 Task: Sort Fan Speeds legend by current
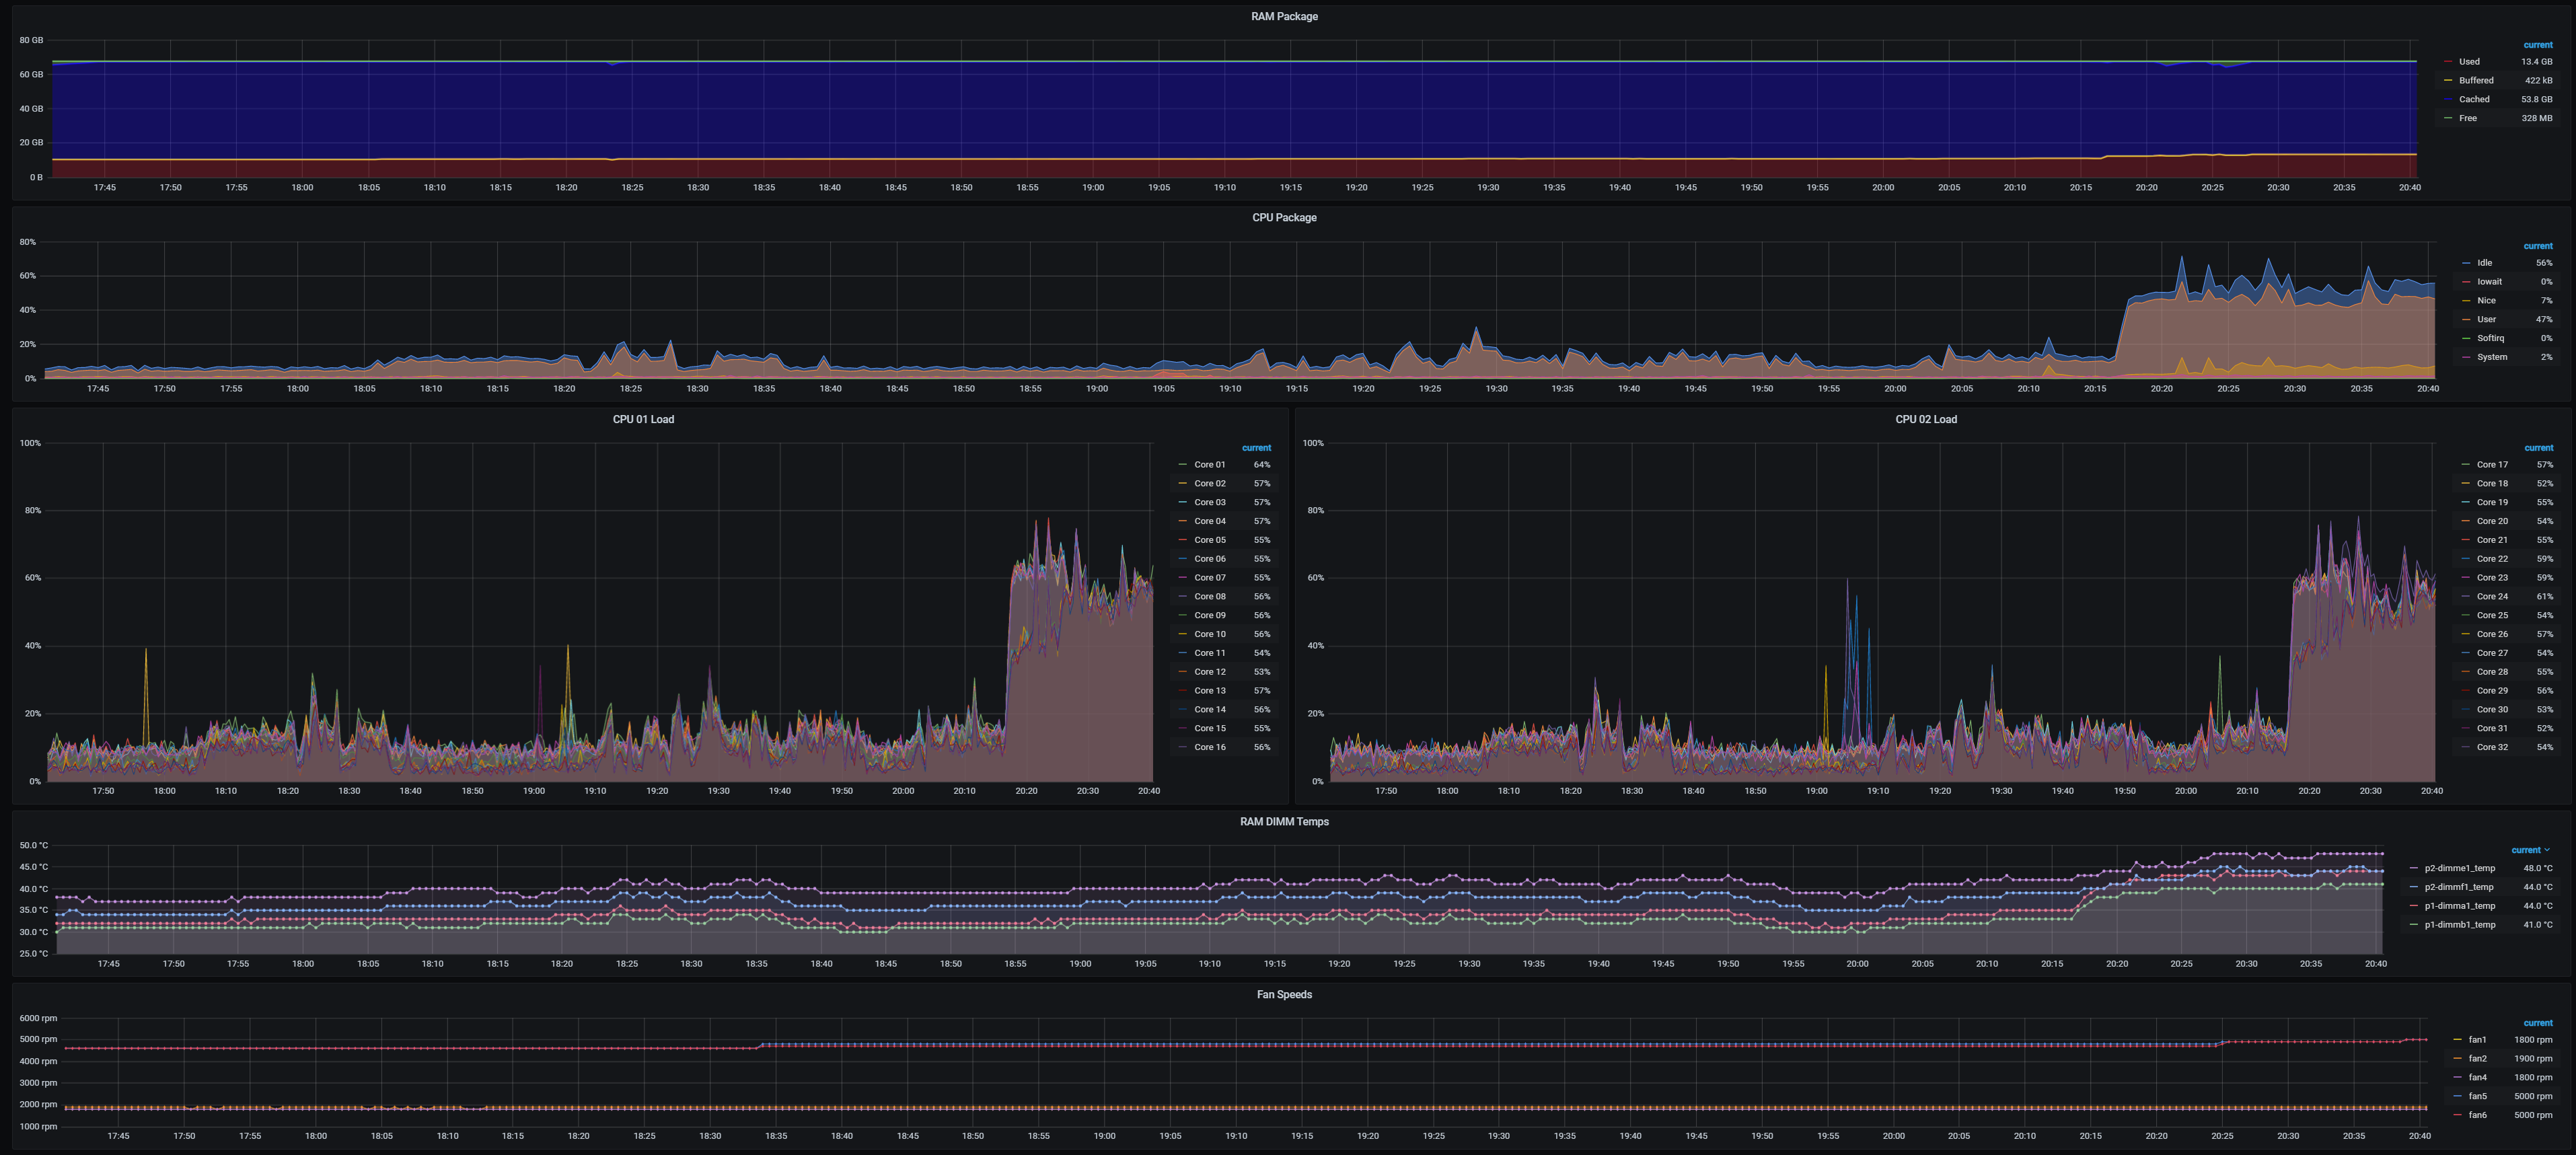tap(2537, 1023)
